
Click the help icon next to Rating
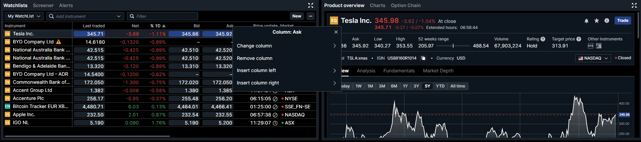pyautogui.click(x=543, y=39)
